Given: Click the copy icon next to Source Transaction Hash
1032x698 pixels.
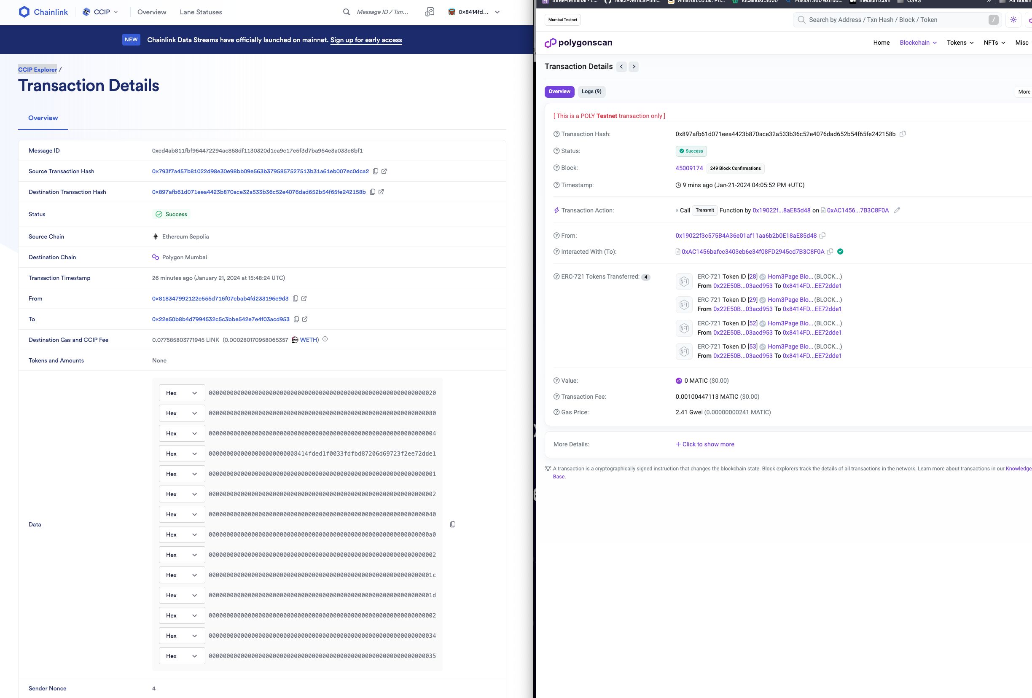Looking at the screenshot, I should tap(374, 171).
